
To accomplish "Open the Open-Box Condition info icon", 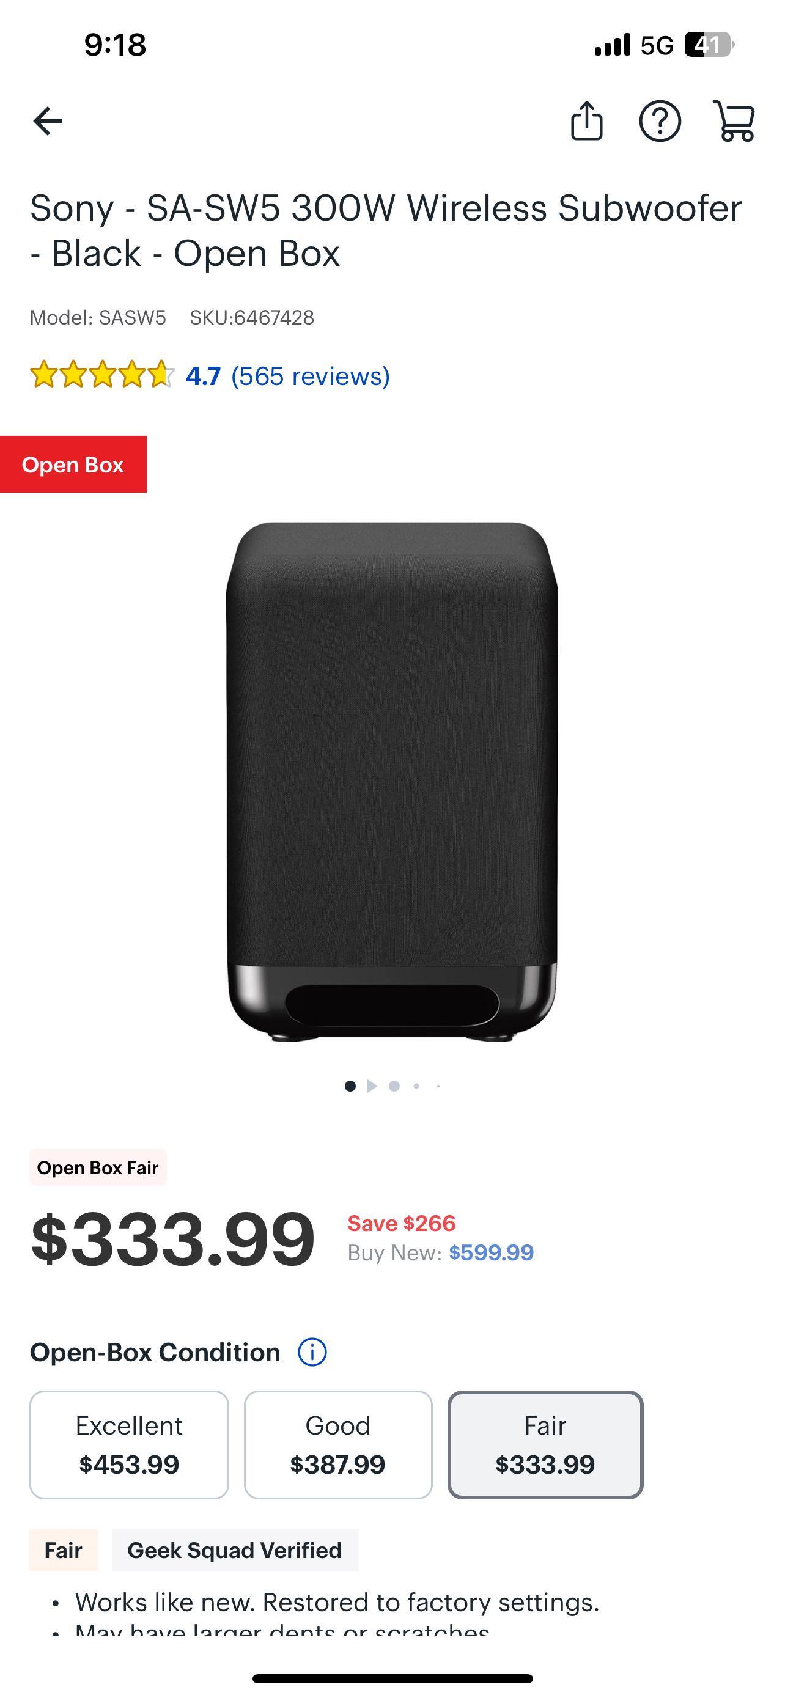I will pyautogui.click(x=312, y=1353).
